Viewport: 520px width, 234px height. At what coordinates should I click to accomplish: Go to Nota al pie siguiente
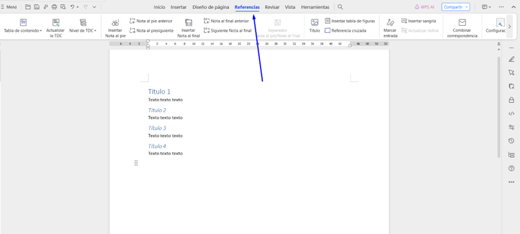[x=151, y=30]
